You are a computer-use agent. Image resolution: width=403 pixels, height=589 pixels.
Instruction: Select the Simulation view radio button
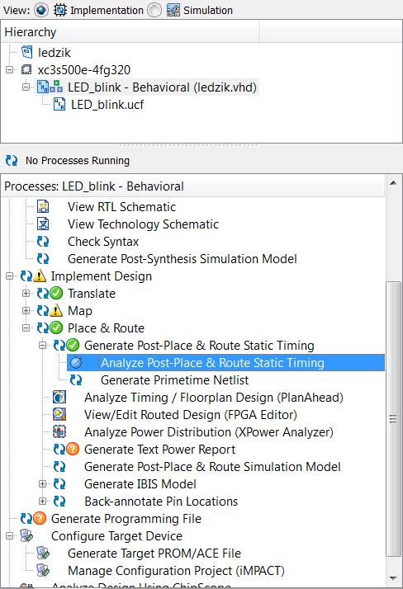[x=154, y=10]
